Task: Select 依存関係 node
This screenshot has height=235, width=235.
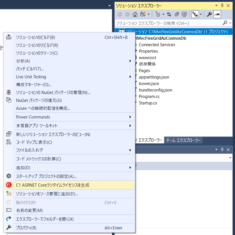Action: 147,64
